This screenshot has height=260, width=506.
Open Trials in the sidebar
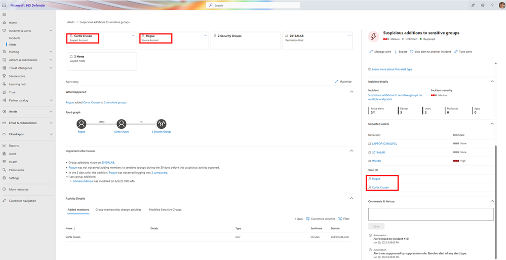coord(12,92)
